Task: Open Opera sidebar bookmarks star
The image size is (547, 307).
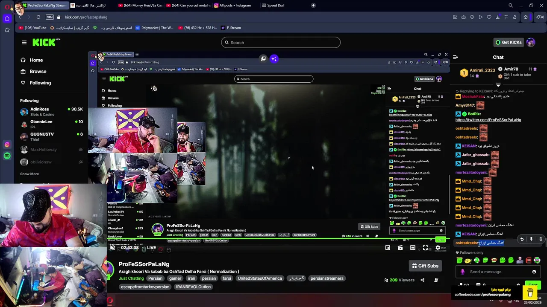Action: (7, 30)
